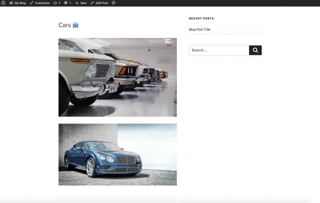
Task: Check updates via the circular arrows icon
Action: tap(55, 3)
